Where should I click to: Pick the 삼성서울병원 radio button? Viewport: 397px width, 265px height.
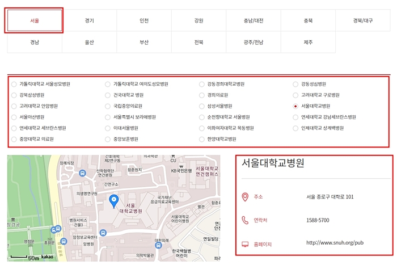(x=201, y=106)
